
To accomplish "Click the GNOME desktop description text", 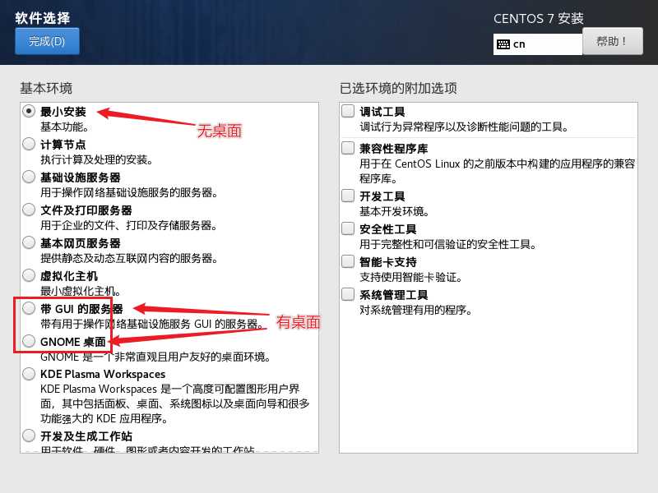I will (155, 357).
